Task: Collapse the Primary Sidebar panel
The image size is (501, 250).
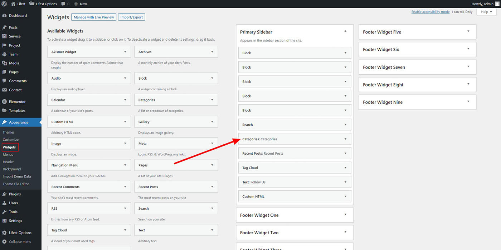Action: [345, 31]
